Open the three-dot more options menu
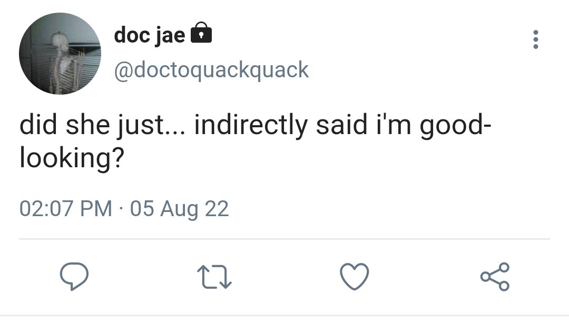The height and width of the screenshot is (325, 569). (x=536, y=39)
